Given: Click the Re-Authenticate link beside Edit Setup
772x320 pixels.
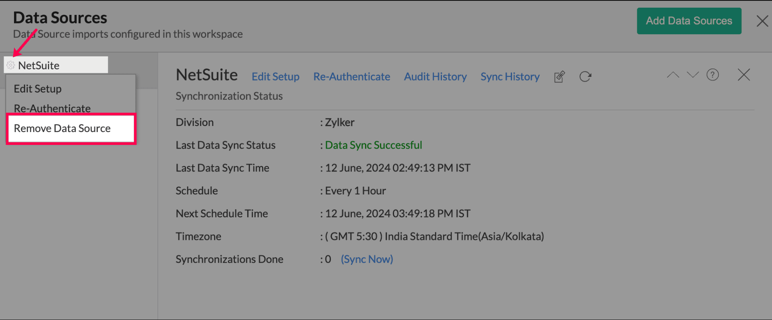Looking at the screenshot, I should (351, 76).
